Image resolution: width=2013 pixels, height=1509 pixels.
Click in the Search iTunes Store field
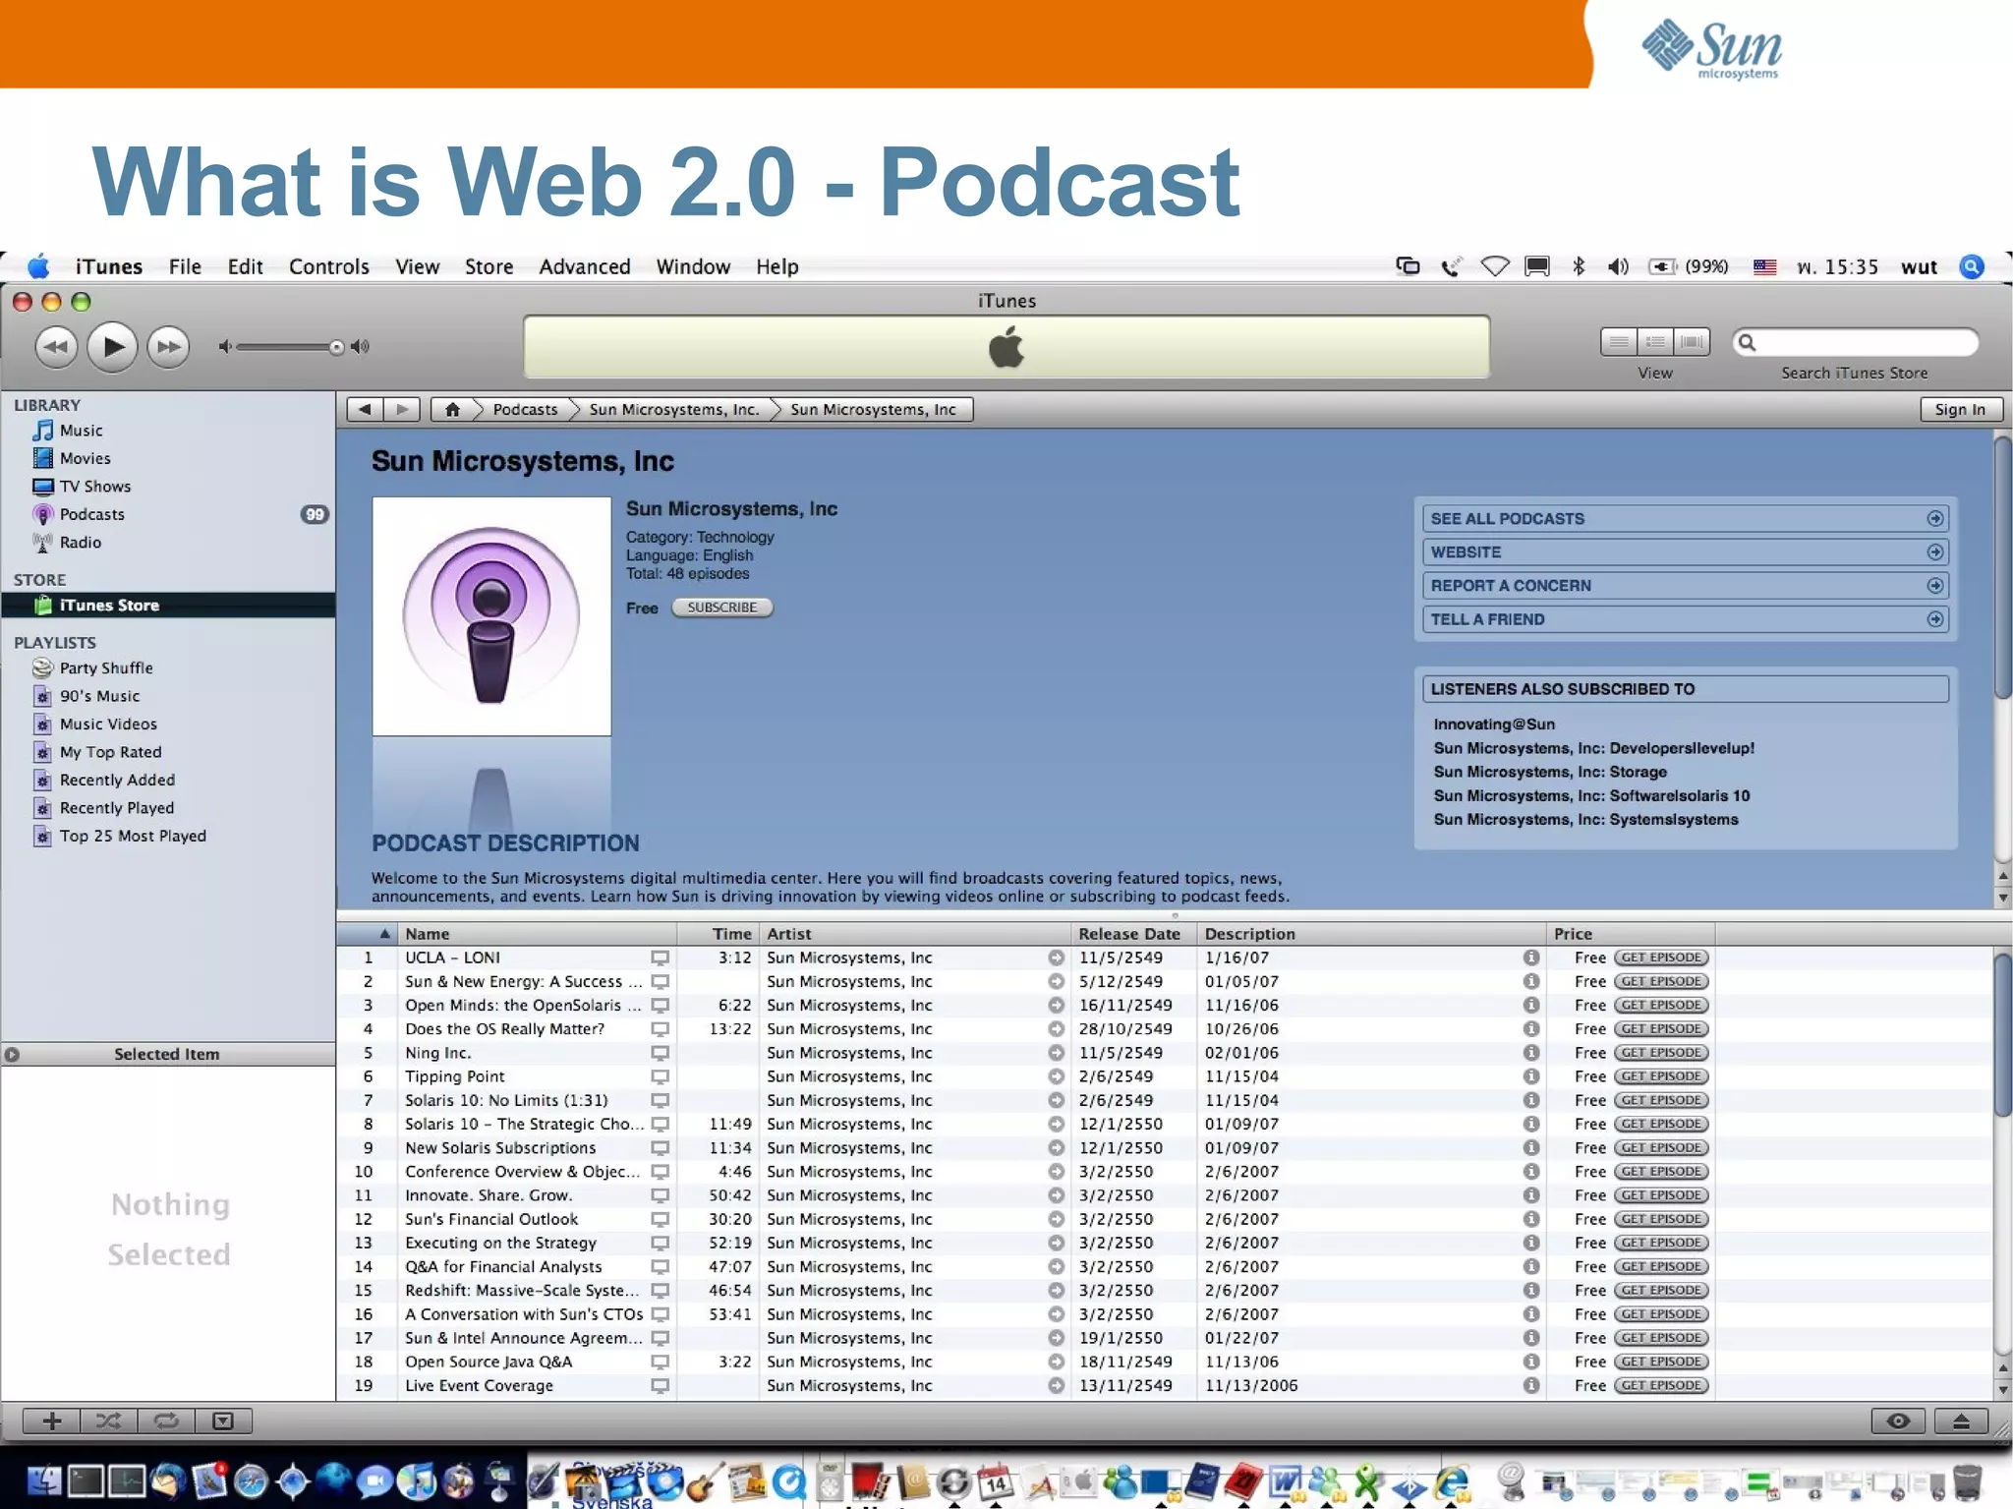[x=1856, y=342]
